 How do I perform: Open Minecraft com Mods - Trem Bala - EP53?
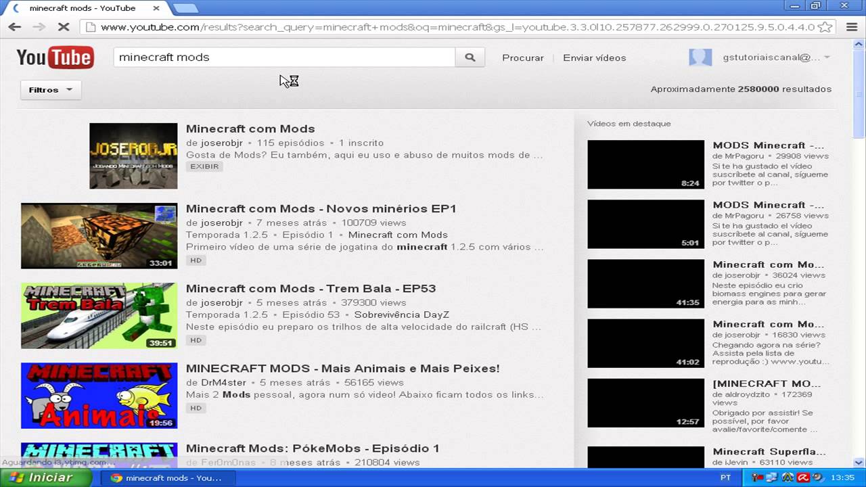[x=311, y=288]
